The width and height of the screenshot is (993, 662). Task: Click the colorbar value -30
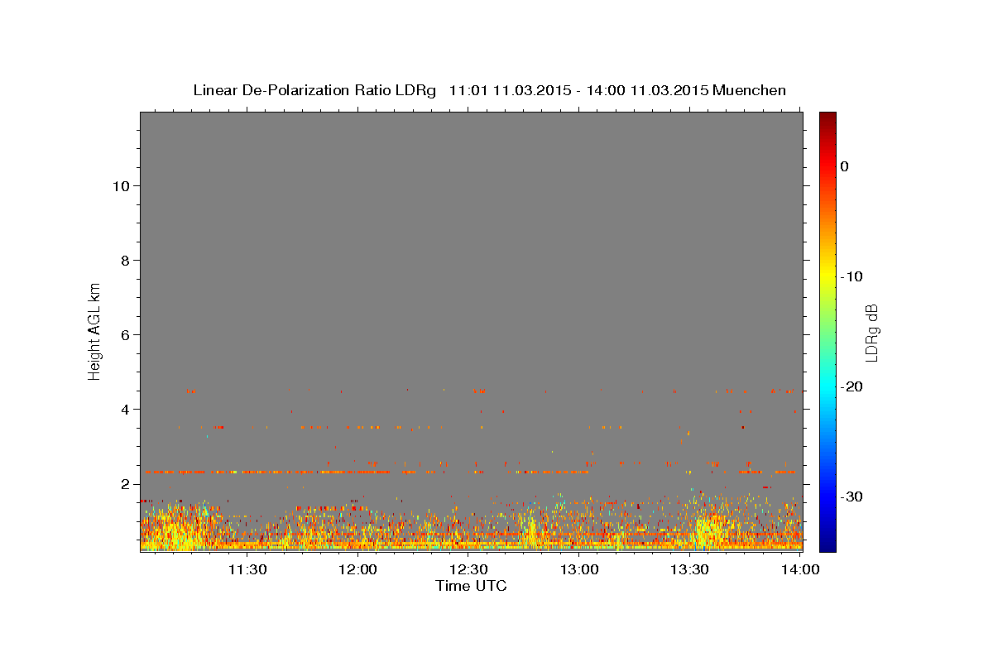(x=851, y=496)
